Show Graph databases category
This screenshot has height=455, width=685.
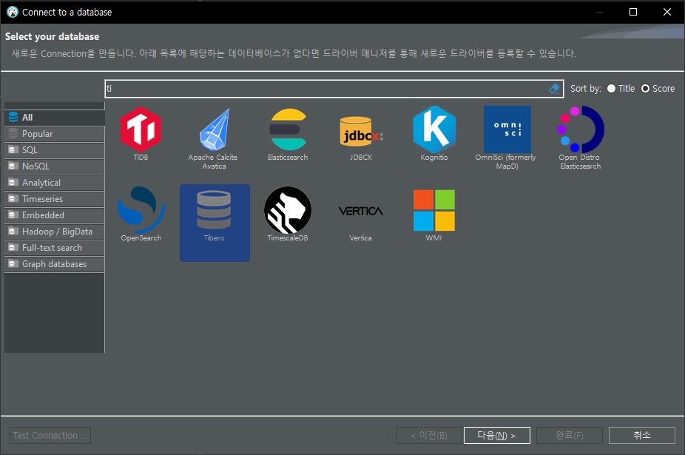55,264
